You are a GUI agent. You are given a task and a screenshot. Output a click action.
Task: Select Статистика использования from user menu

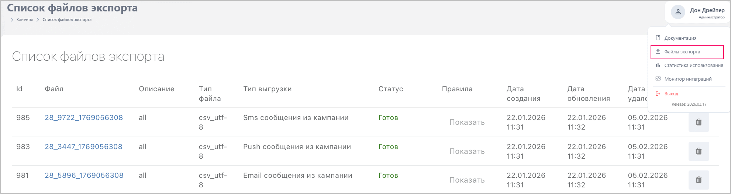[693, 66]
